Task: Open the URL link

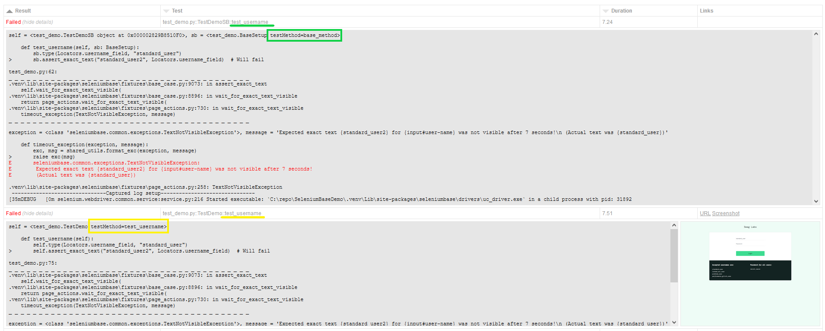Action: point(705,213)
